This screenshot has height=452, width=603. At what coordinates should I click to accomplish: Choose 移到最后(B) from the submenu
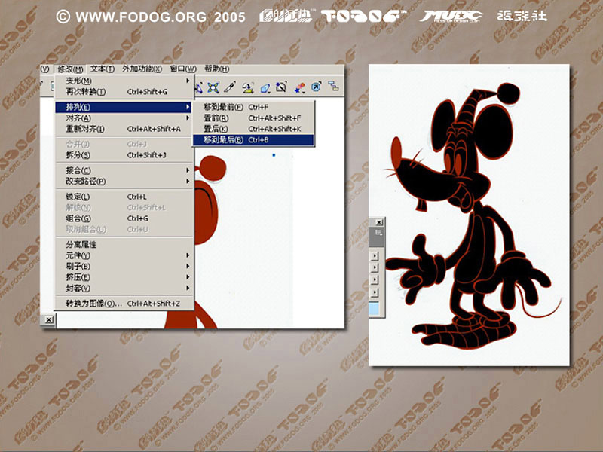253,140
